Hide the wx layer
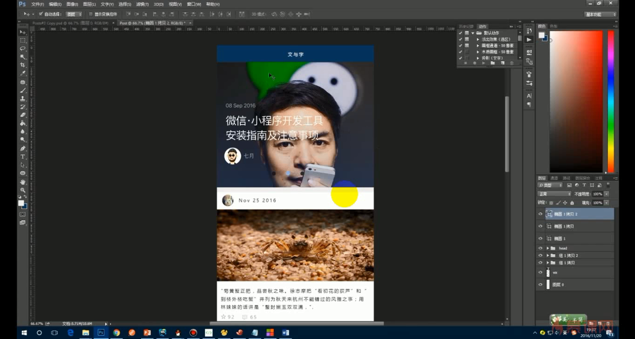Image resolution: width=635 pixels, height=339 pixels. click(x=540, y=272)
